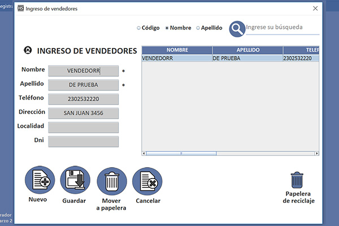Click the table's left scroll arrow
Image resolution: width=339 pixels, height=226 pixels.
pos(144,153)
